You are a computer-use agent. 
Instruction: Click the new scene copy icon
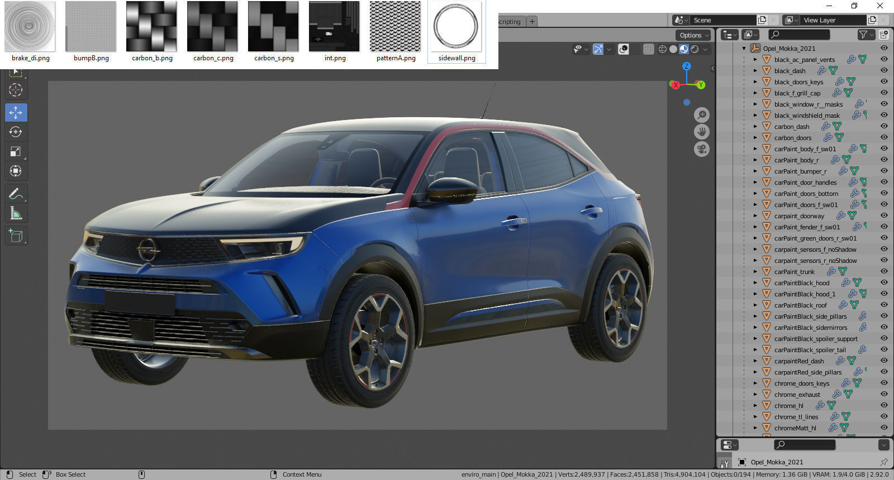pyautogui.click(x=762, y=20)
